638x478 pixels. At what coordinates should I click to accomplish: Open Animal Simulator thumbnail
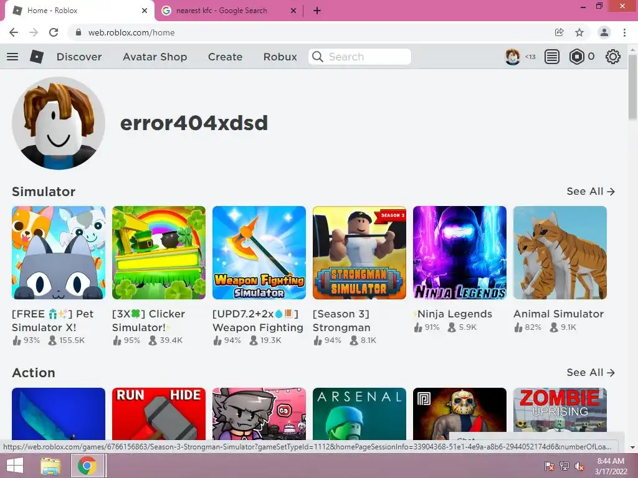pyautogui.click(x=560, y=253)
